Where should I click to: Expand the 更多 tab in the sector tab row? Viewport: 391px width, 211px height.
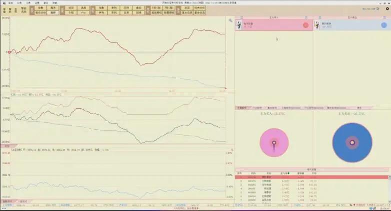pyautogui.click(x=359, y=108)
